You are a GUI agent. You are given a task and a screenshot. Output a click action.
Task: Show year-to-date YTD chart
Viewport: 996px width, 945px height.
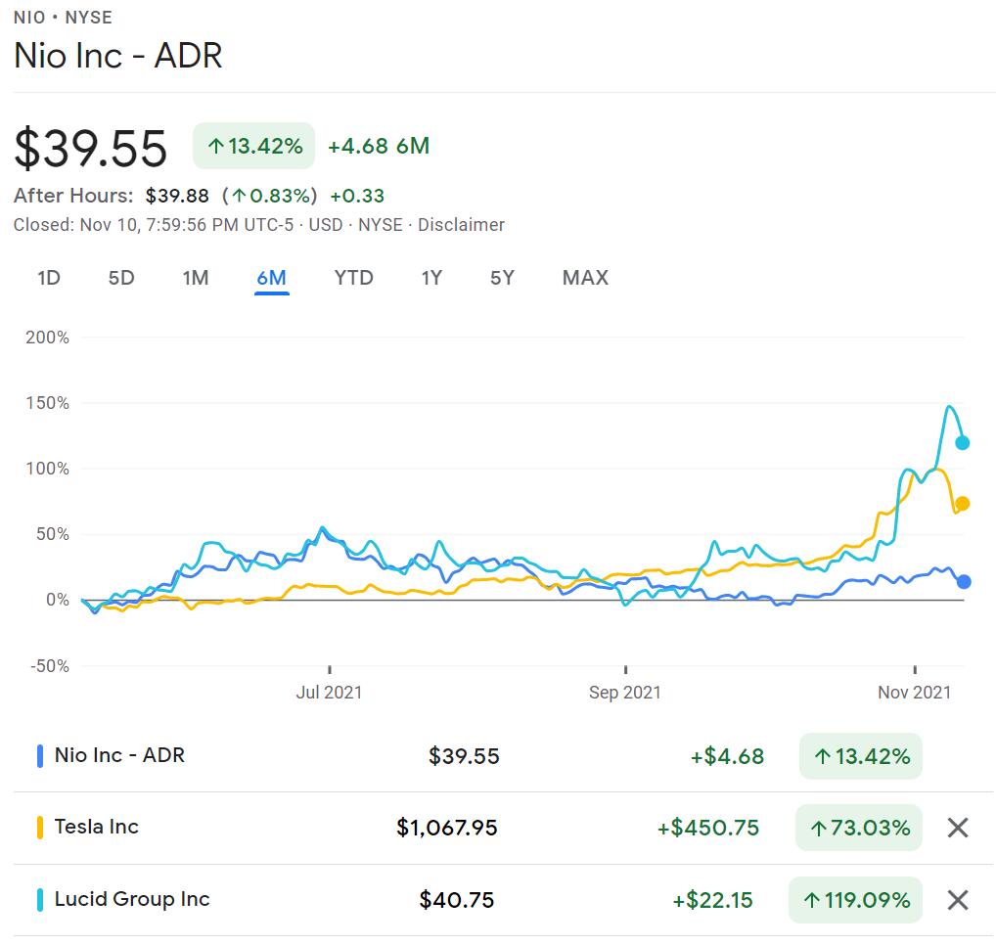click(353, 278)
